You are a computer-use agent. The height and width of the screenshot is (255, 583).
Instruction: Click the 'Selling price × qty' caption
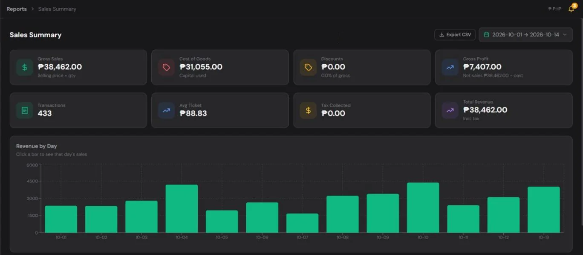pyautogui.click(x=57, y=76)
